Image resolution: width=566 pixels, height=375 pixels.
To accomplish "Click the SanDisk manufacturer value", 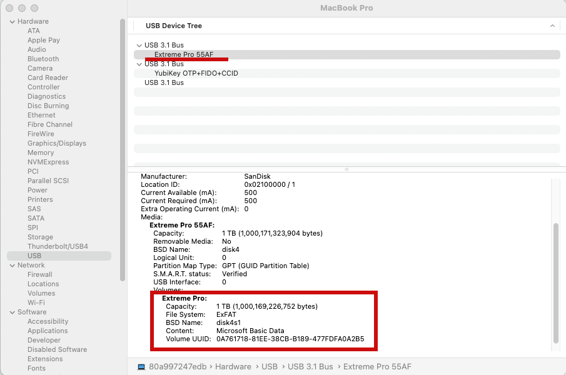I will click(258, 177).
